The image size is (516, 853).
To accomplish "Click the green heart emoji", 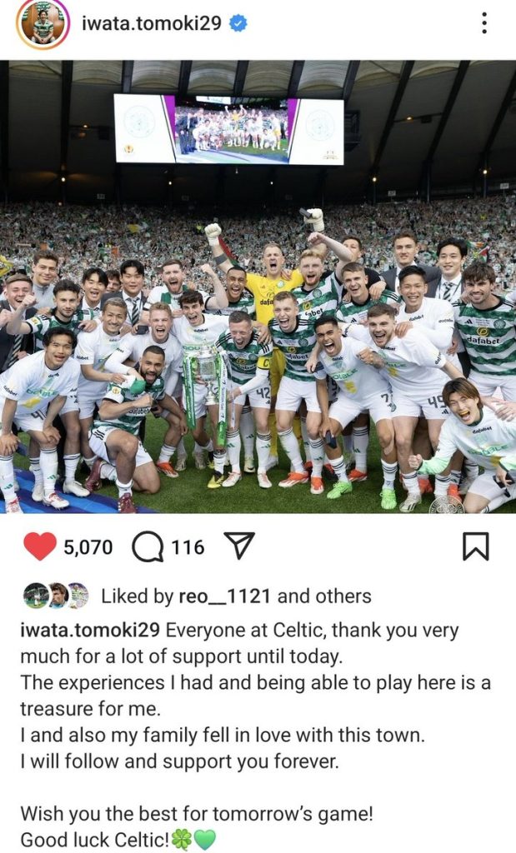I will coord(205,840).
